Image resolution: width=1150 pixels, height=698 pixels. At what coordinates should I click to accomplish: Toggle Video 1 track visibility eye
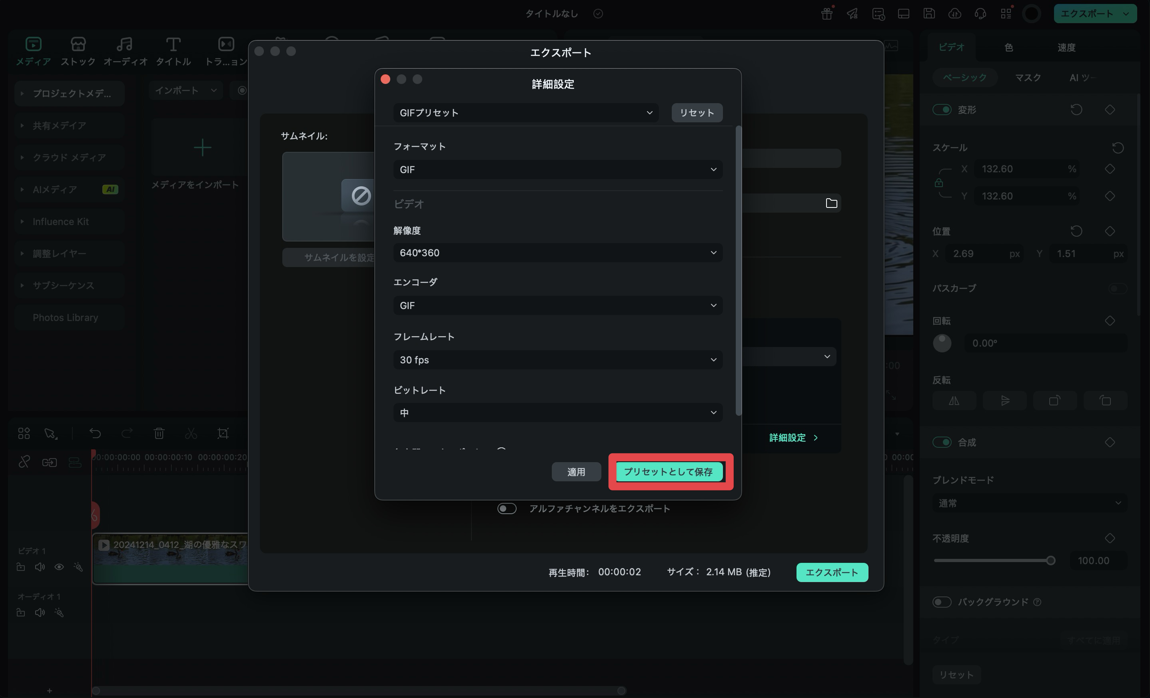59,567
